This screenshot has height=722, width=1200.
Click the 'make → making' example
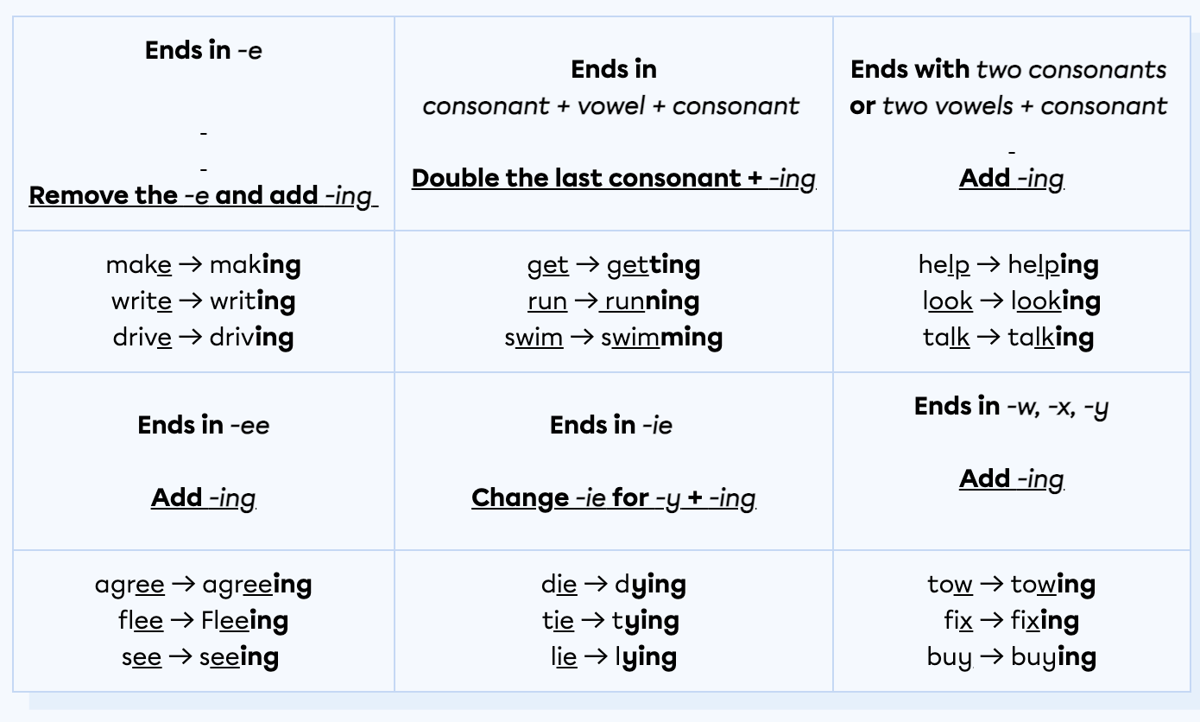[x=204, y=264]
